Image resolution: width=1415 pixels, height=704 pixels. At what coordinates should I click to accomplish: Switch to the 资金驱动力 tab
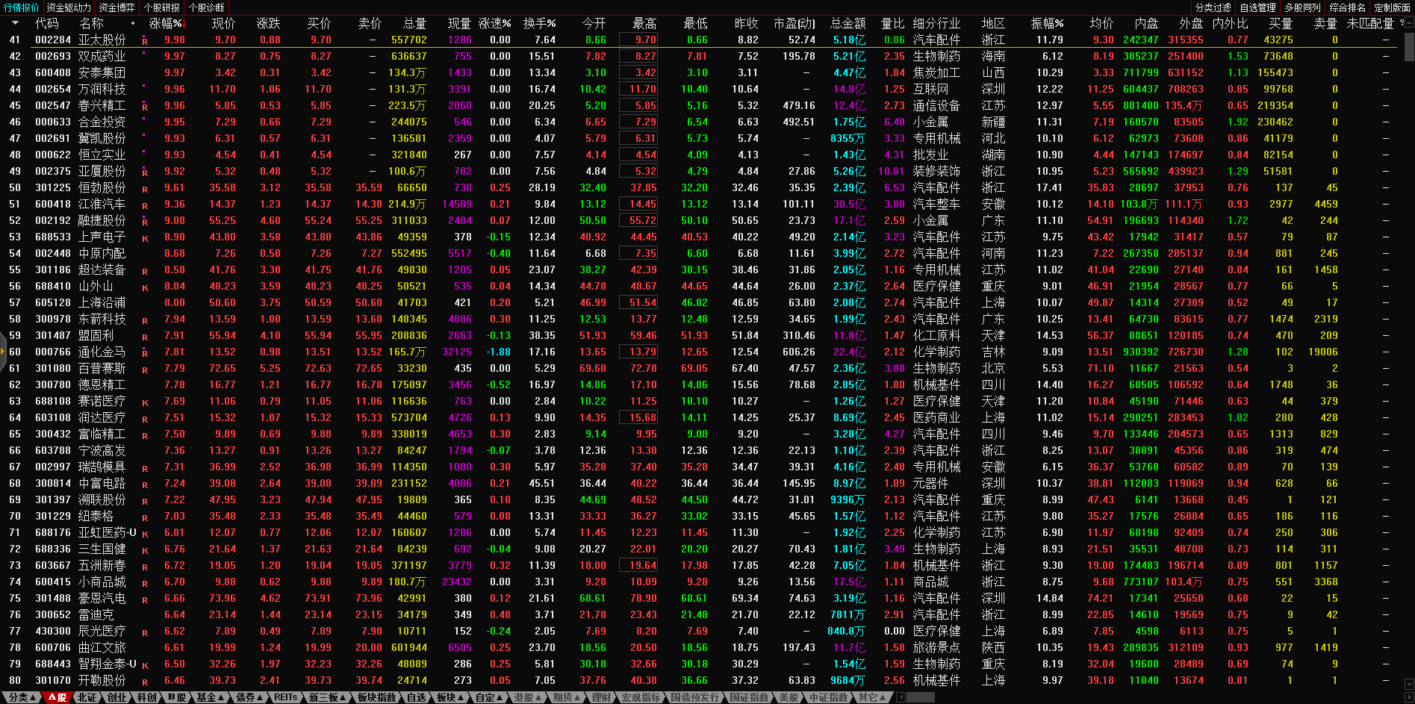69,7
